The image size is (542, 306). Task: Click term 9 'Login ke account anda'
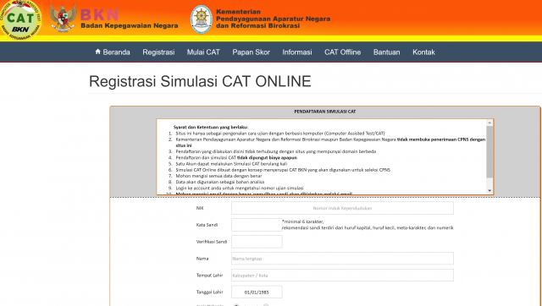pos(240,189)
